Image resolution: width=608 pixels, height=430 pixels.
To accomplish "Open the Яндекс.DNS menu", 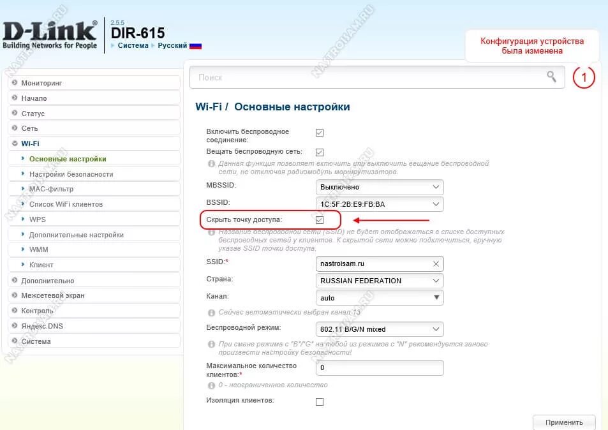I will tap(94, 326).
